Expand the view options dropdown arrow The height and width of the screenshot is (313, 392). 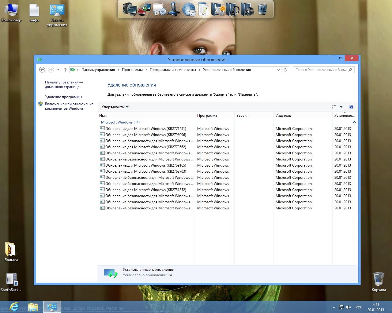click(x=341, y=107)
